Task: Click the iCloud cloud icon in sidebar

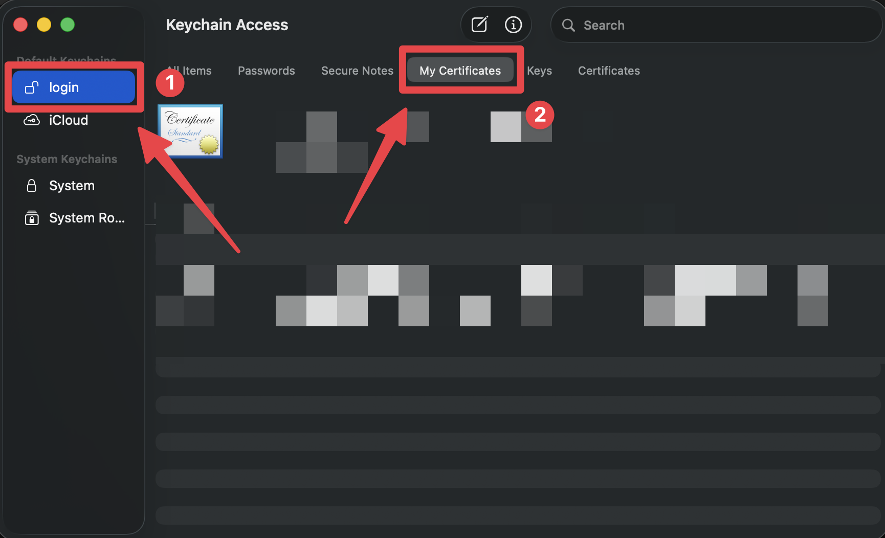Action: [x=32, y=120]
